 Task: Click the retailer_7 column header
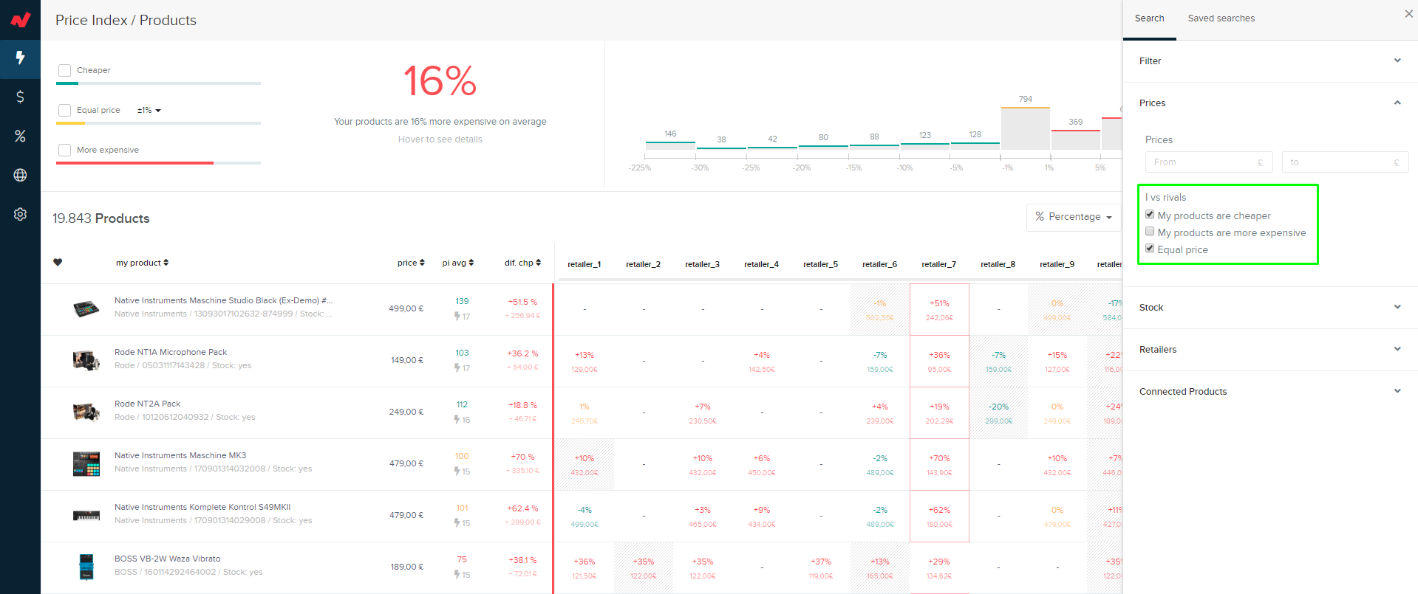(938, 264)
